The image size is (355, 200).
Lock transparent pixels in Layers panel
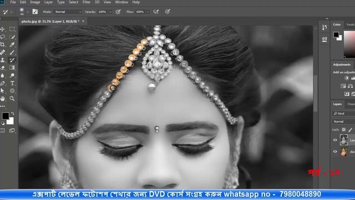[x=344, y=129]
